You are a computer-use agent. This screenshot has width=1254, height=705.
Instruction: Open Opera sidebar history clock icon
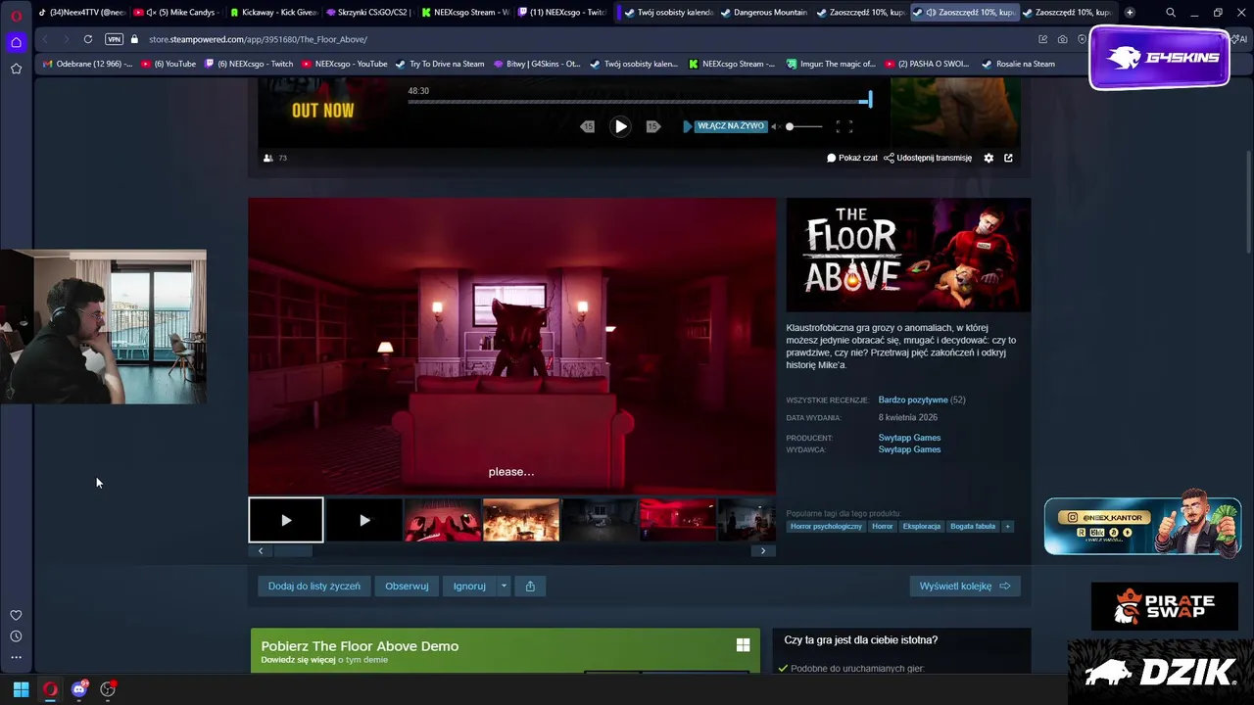tap(16, 636)
